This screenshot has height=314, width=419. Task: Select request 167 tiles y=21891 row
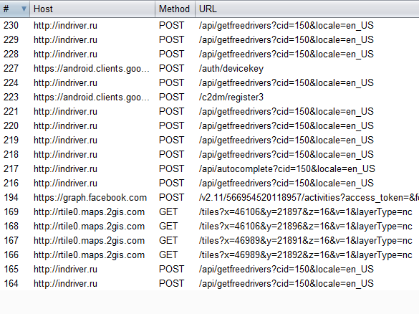[x=209, y=240]
